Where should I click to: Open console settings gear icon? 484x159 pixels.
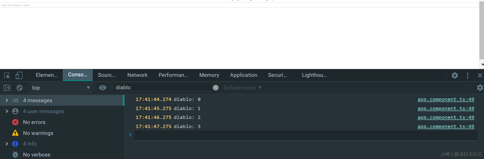point(480,88)
